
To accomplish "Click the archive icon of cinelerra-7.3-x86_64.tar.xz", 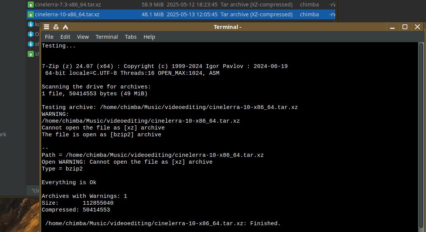I will point(31,5).
